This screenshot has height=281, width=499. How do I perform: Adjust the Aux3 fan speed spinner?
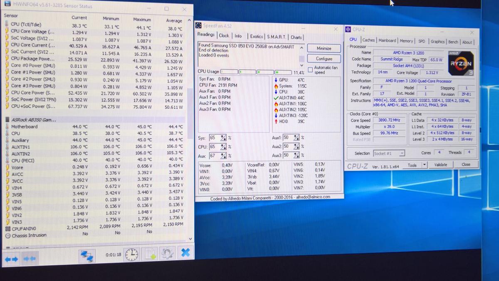click(297, 155)
